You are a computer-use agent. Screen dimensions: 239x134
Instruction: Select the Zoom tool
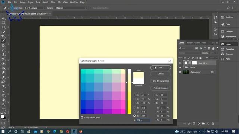click(x=3, y=104)
